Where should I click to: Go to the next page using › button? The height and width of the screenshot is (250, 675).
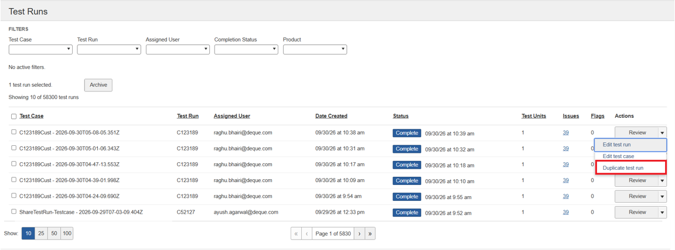[359, 234]
